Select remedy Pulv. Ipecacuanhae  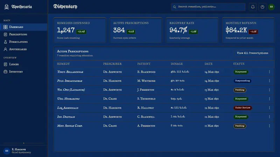70,81
